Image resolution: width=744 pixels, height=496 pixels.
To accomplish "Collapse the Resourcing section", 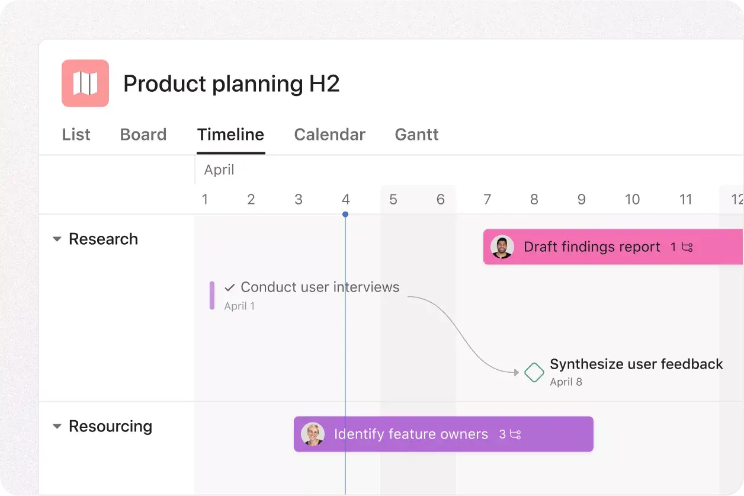I will coord(56,426).
